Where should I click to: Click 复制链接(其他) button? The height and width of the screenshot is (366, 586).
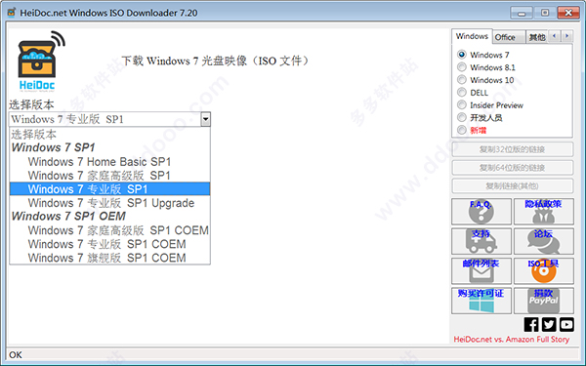click(512, 186)
